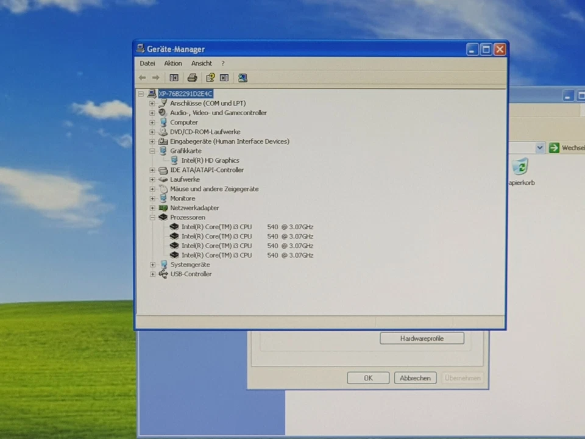Select the last Intel(R) Core(TM) i3 CPU entry
This screenshot has height=439, width=585.
247,255
